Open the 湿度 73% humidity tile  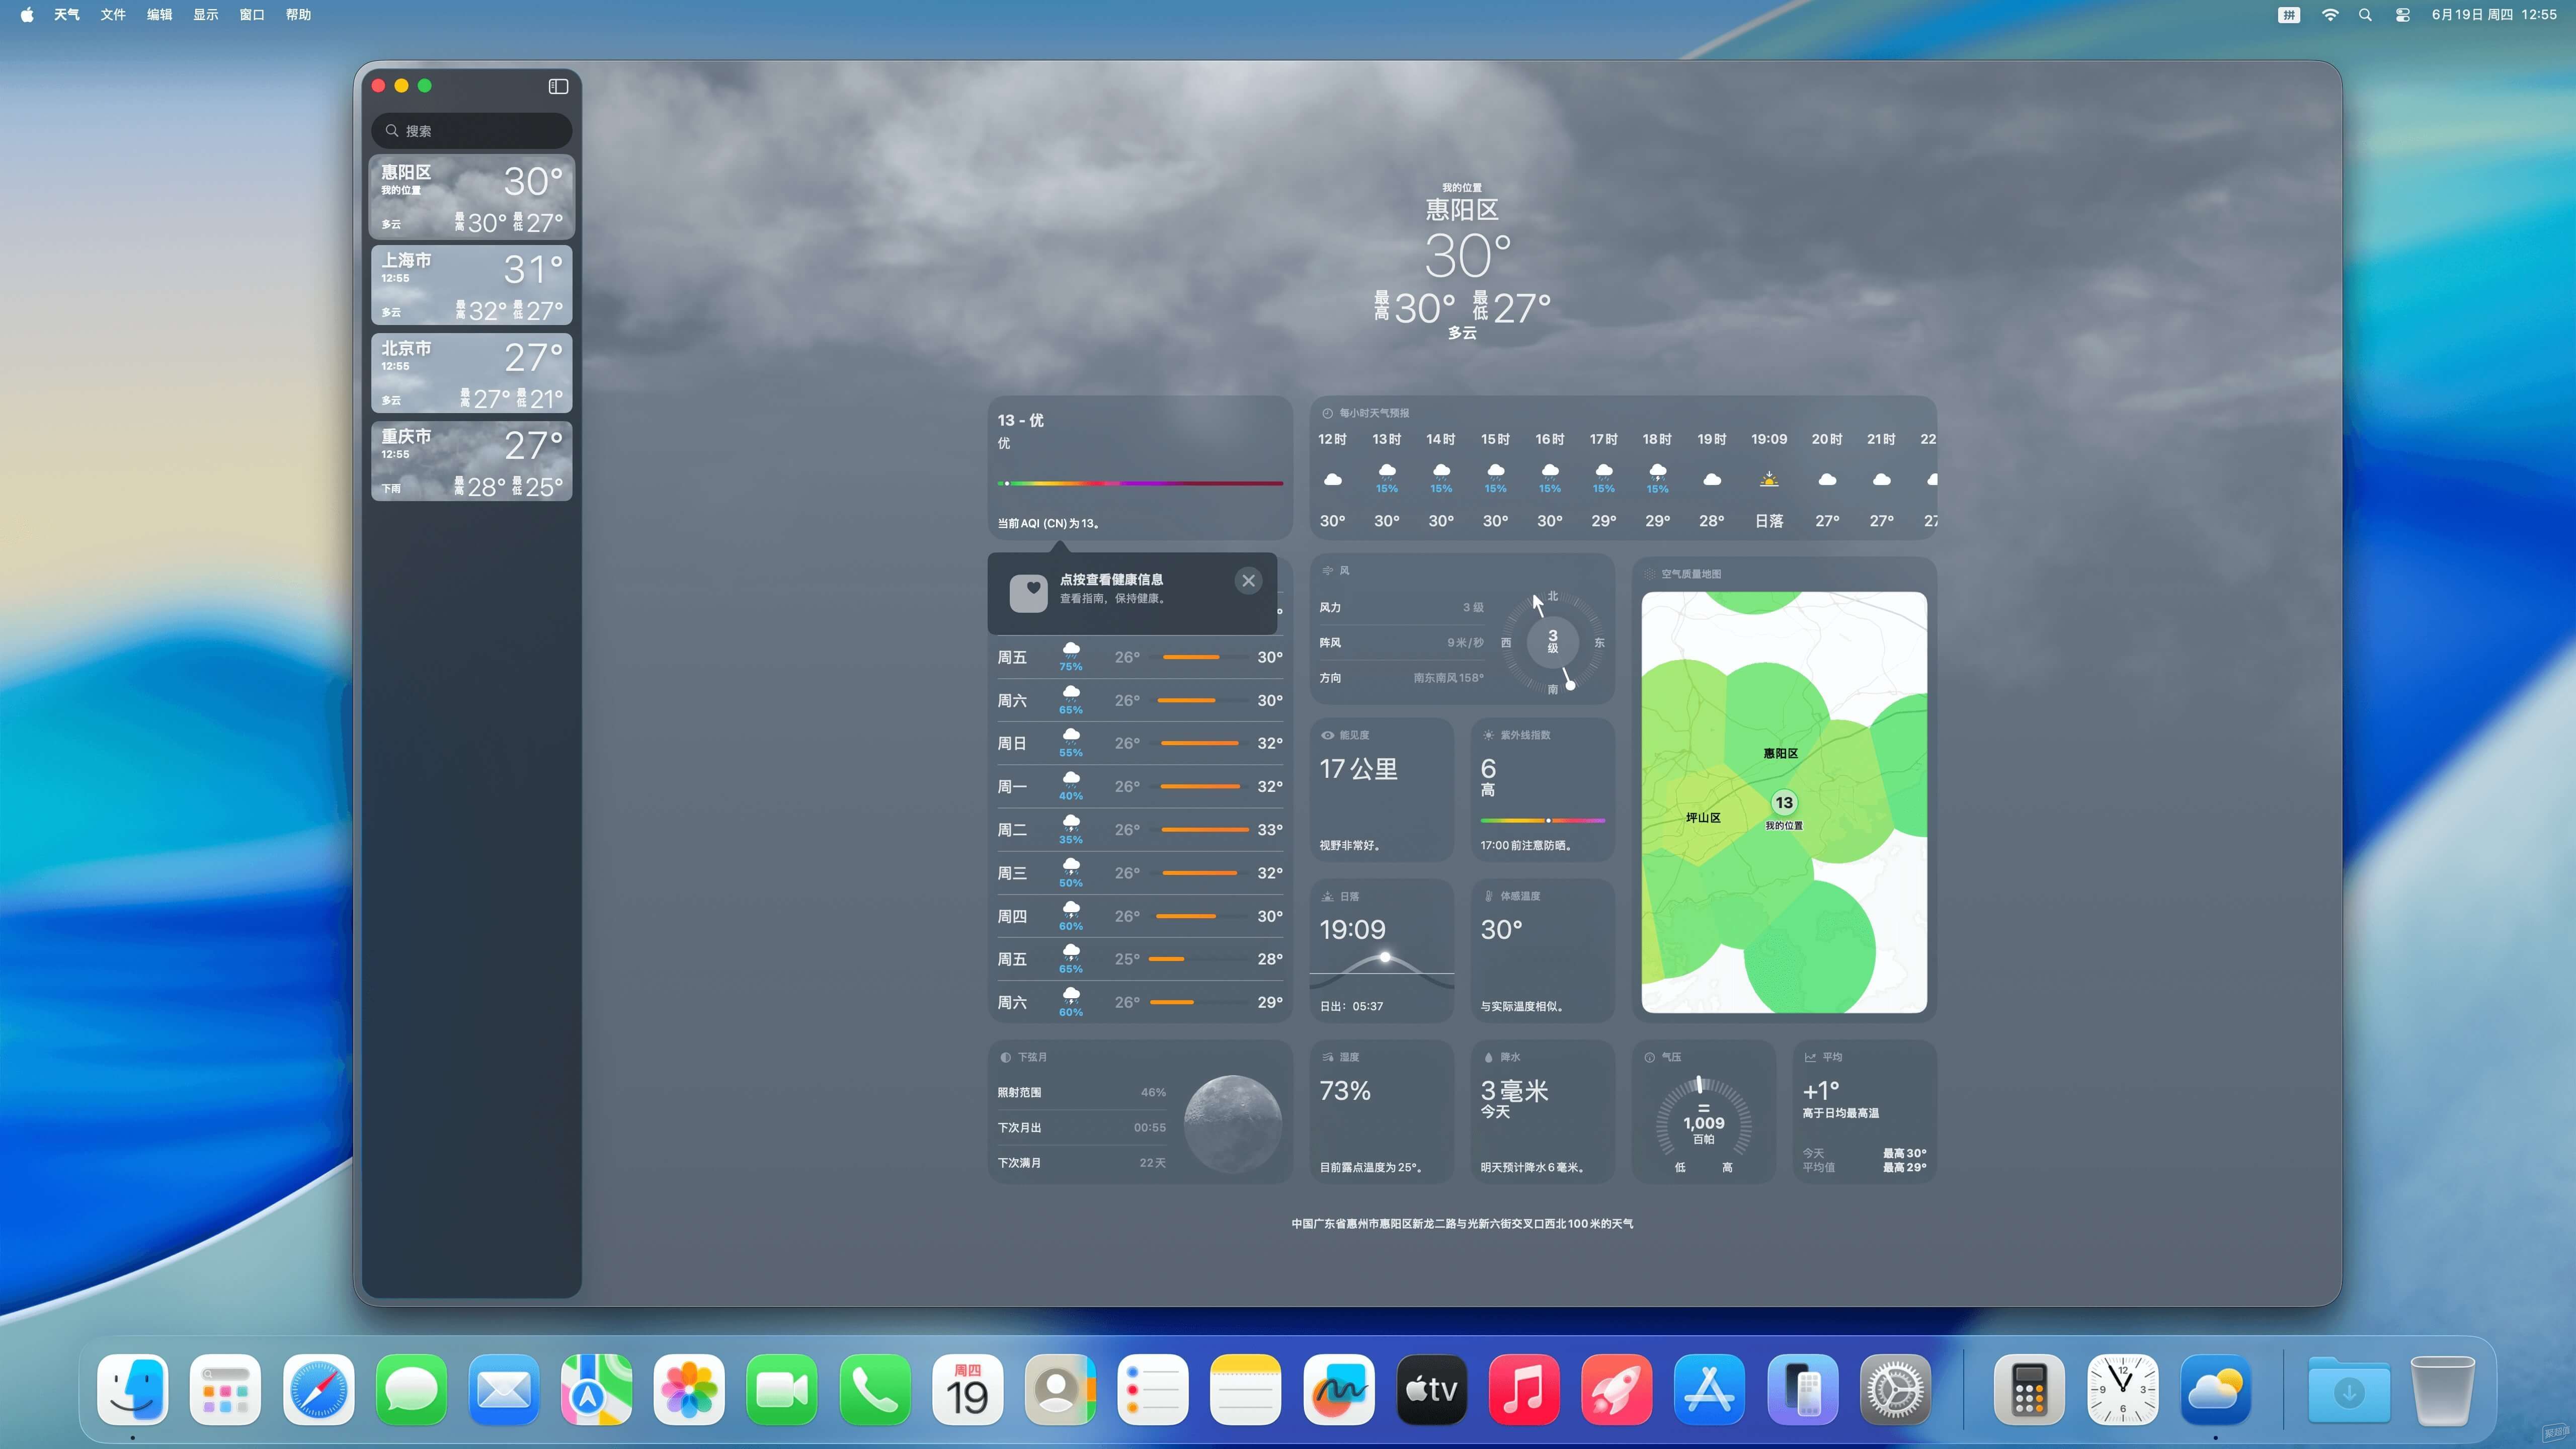click(1381, 1111)
